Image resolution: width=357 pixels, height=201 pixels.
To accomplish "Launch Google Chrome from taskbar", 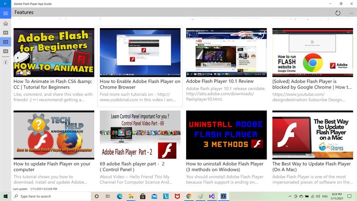I will pyautogui.click(x=189, y=196).
